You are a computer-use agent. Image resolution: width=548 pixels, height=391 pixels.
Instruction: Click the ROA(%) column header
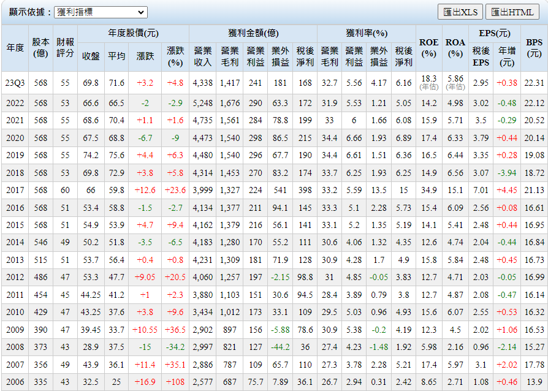pos(455,48)
